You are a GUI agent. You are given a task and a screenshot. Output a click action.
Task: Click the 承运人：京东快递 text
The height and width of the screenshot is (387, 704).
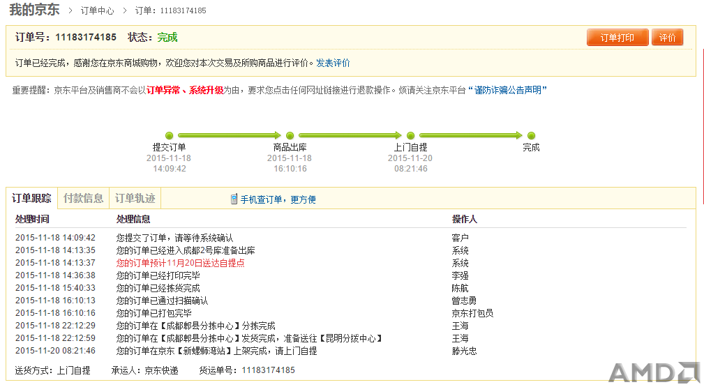click(x=144, y=370)
